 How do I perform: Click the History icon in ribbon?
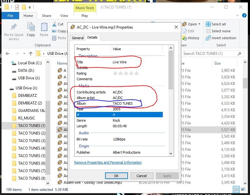184,38
